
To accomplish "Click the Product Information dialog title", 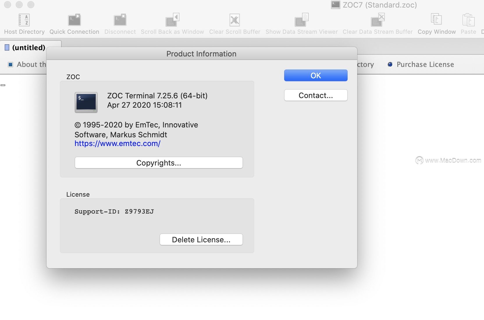I will click(x=201, y=54).
